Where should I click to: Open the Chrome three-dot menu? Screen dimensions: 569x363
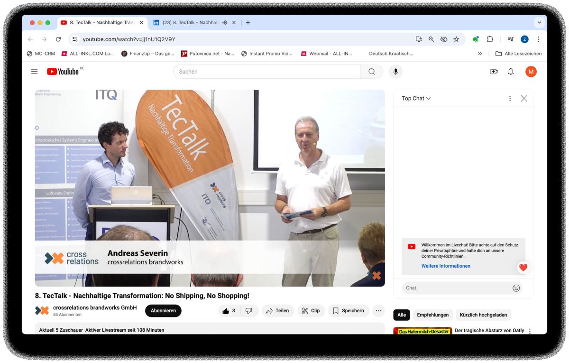coord(539,39)
